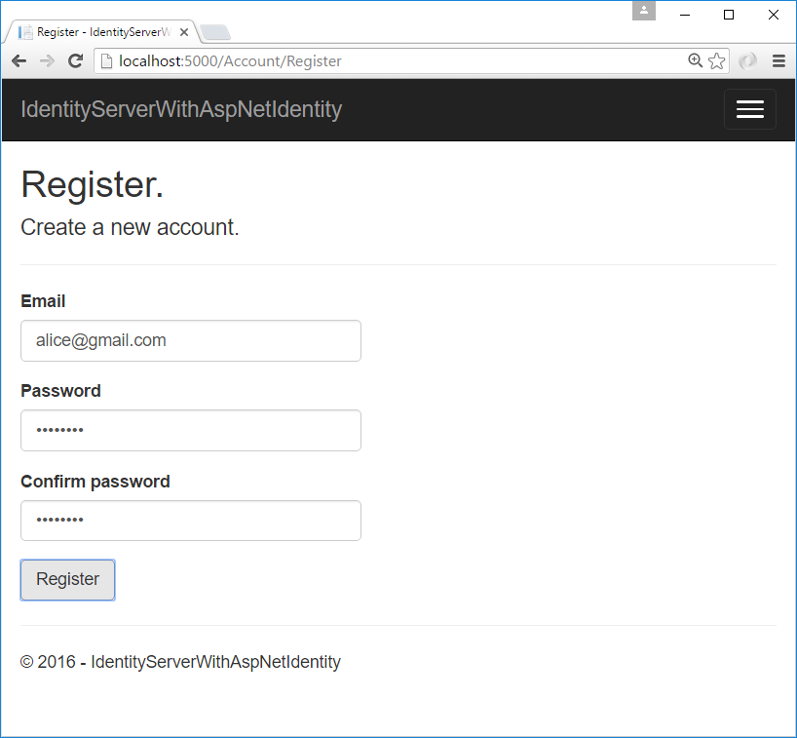Click the extension icon beside the star
This screenshot has height=738, width=797.
[x=747, y=61]
